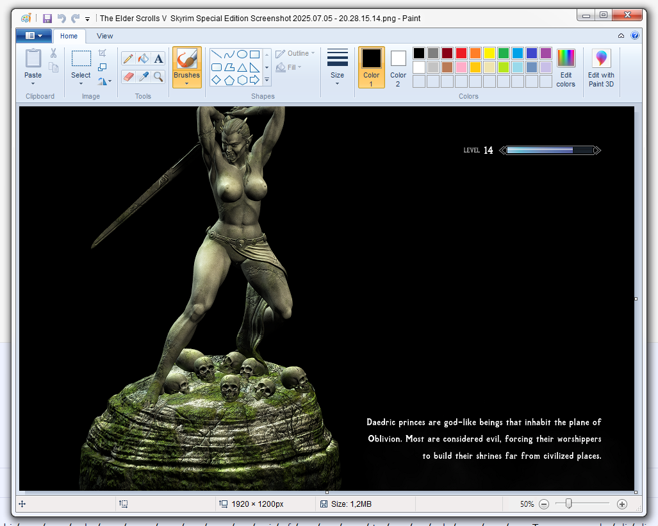Activate Color 1 foreground selector

(x=372, y=67)
